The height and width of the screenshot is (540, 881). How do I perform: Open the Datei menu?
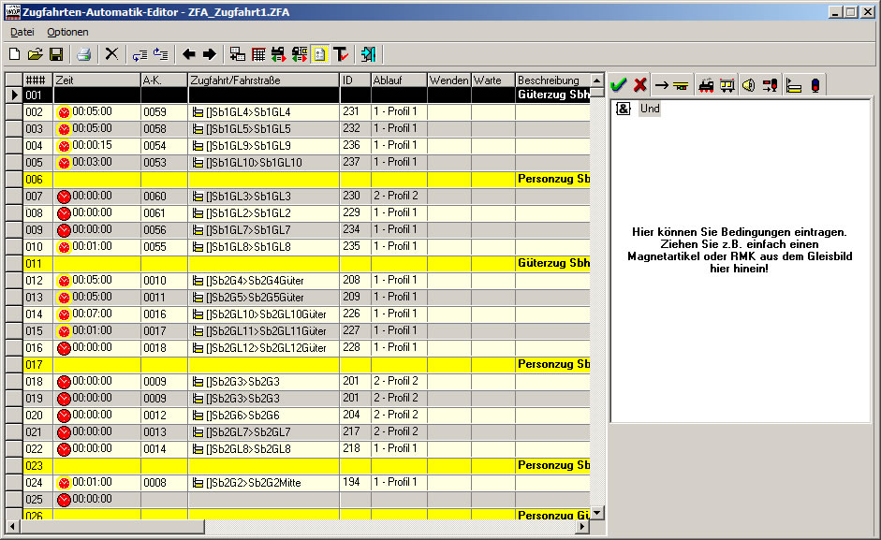(x=22, y=32)
